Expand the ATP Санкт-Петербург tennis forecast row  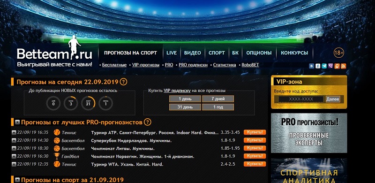point(14,132)
